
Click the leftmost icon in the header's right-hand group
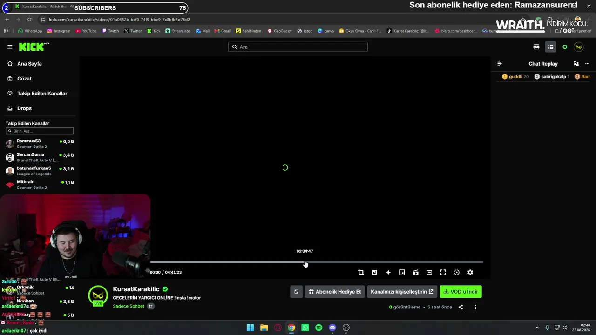pyautogui.click(x=536, y=47)
